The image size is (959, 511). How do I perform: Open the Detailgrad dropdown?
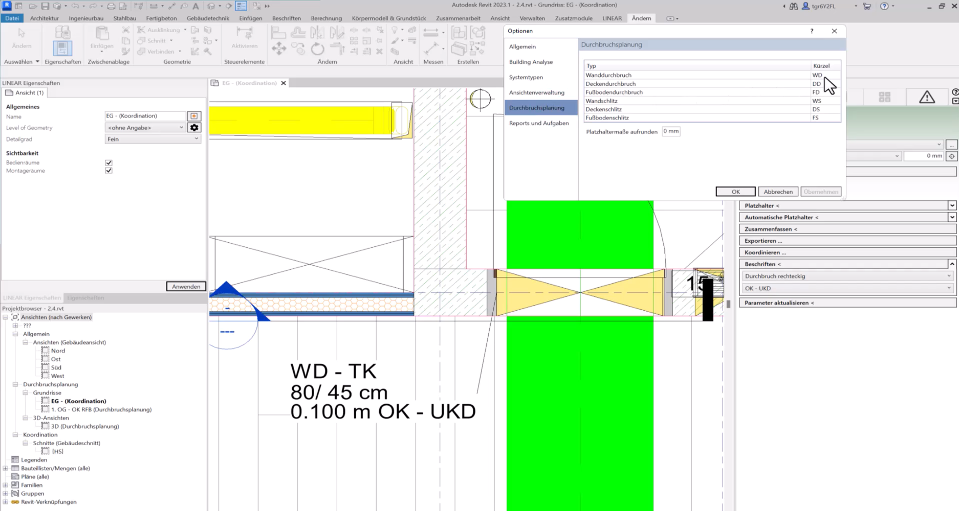coord(152,139)
